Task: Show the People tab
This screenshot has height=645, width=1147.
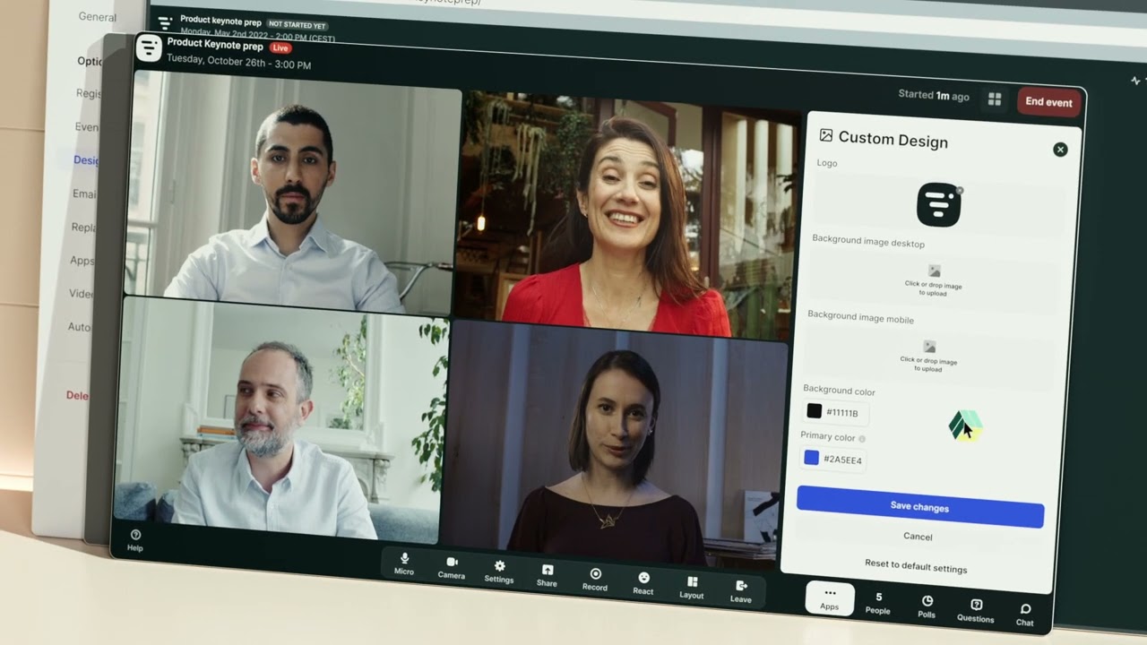Action: [x=878, y=603]
